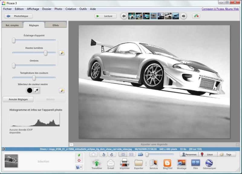Start the Lecture slideshow

point(106,16)
